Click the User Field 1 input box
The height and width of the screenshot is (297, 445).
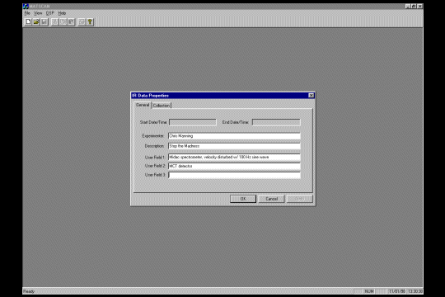tap(234, 157)
